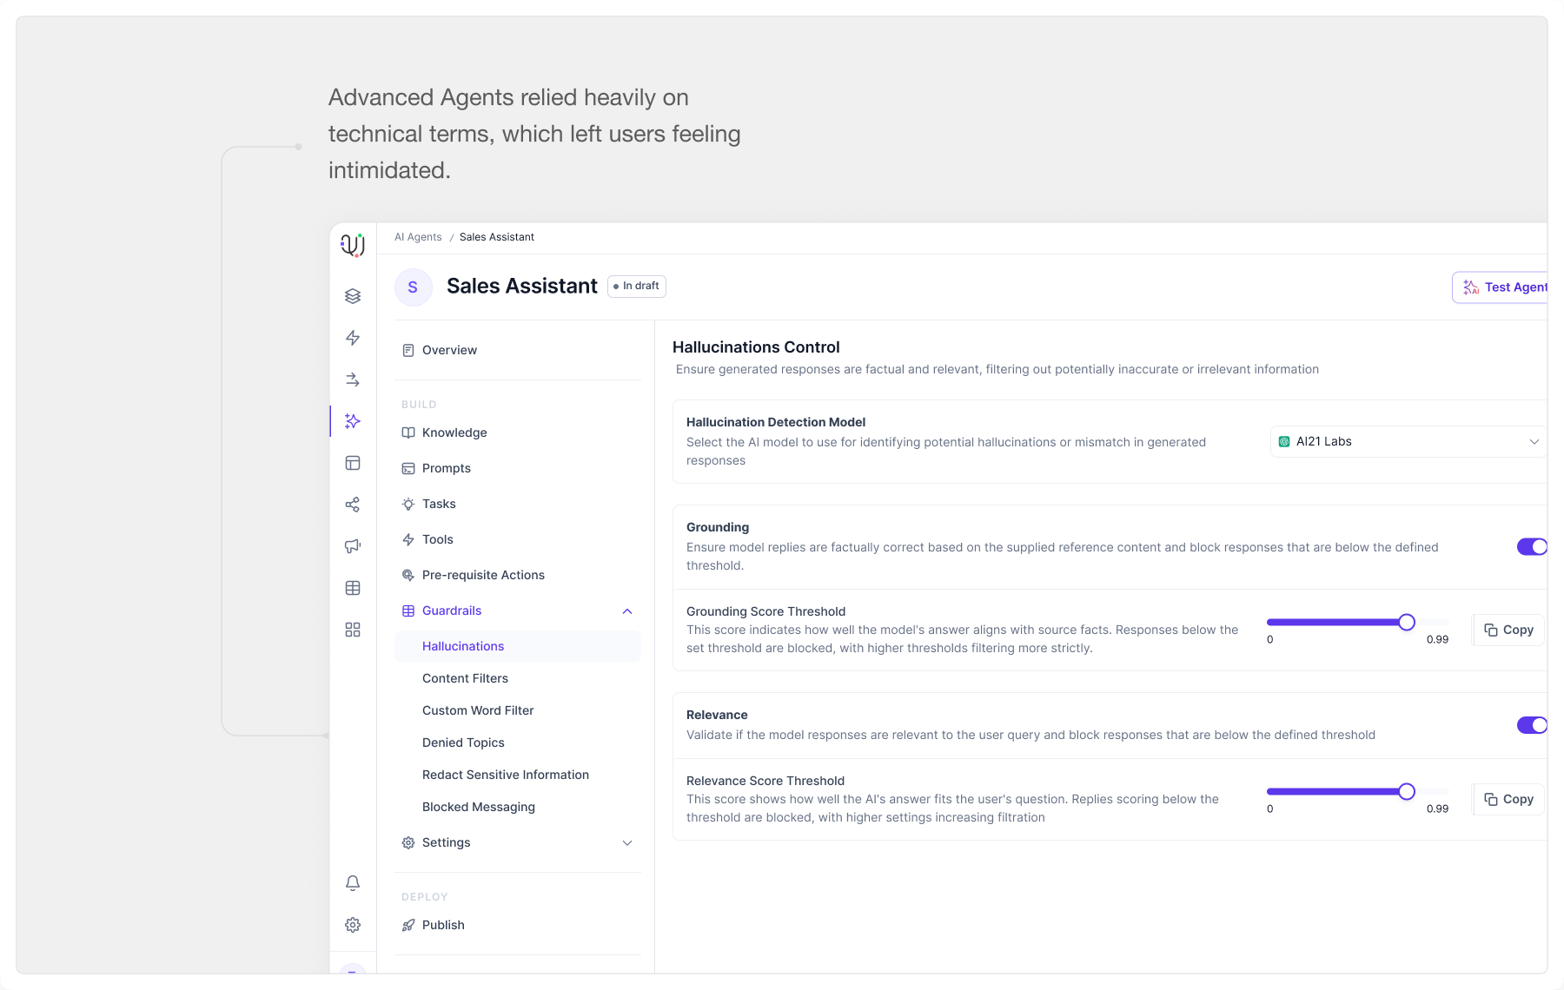Image resolution: width=1564 pixels, height=990 pixels.
Task: Click the Tasks lightbulb icon
Action: coord(408,504)
